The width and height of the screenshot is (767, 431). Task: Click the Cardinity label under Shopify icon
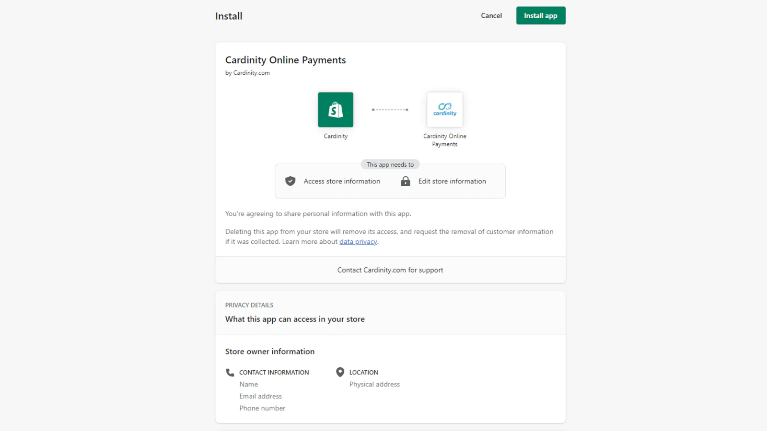[336, 136]
